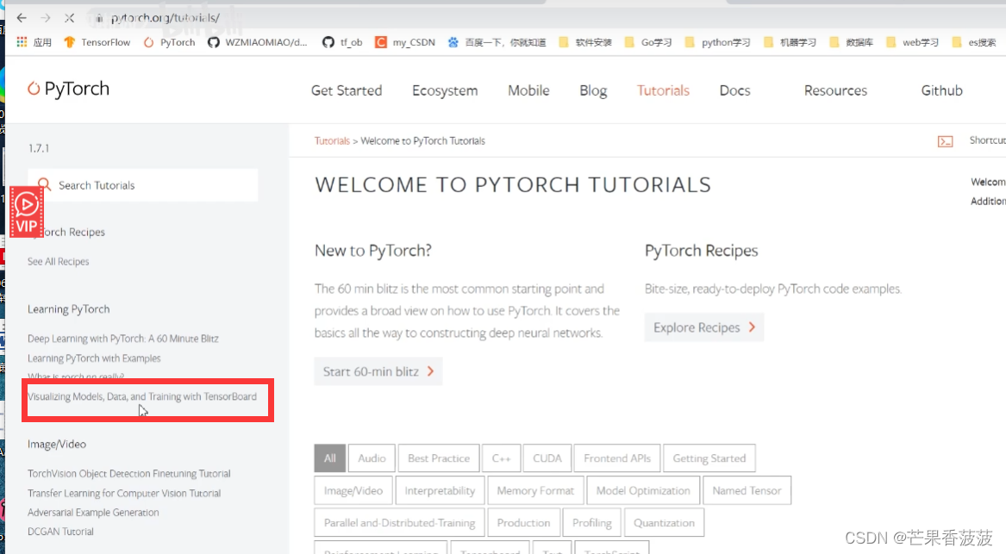The height and width of the screenshot is (554, 1006).
Task: Toggle Getting Started filter tag
Action: (x=709, y=458)
